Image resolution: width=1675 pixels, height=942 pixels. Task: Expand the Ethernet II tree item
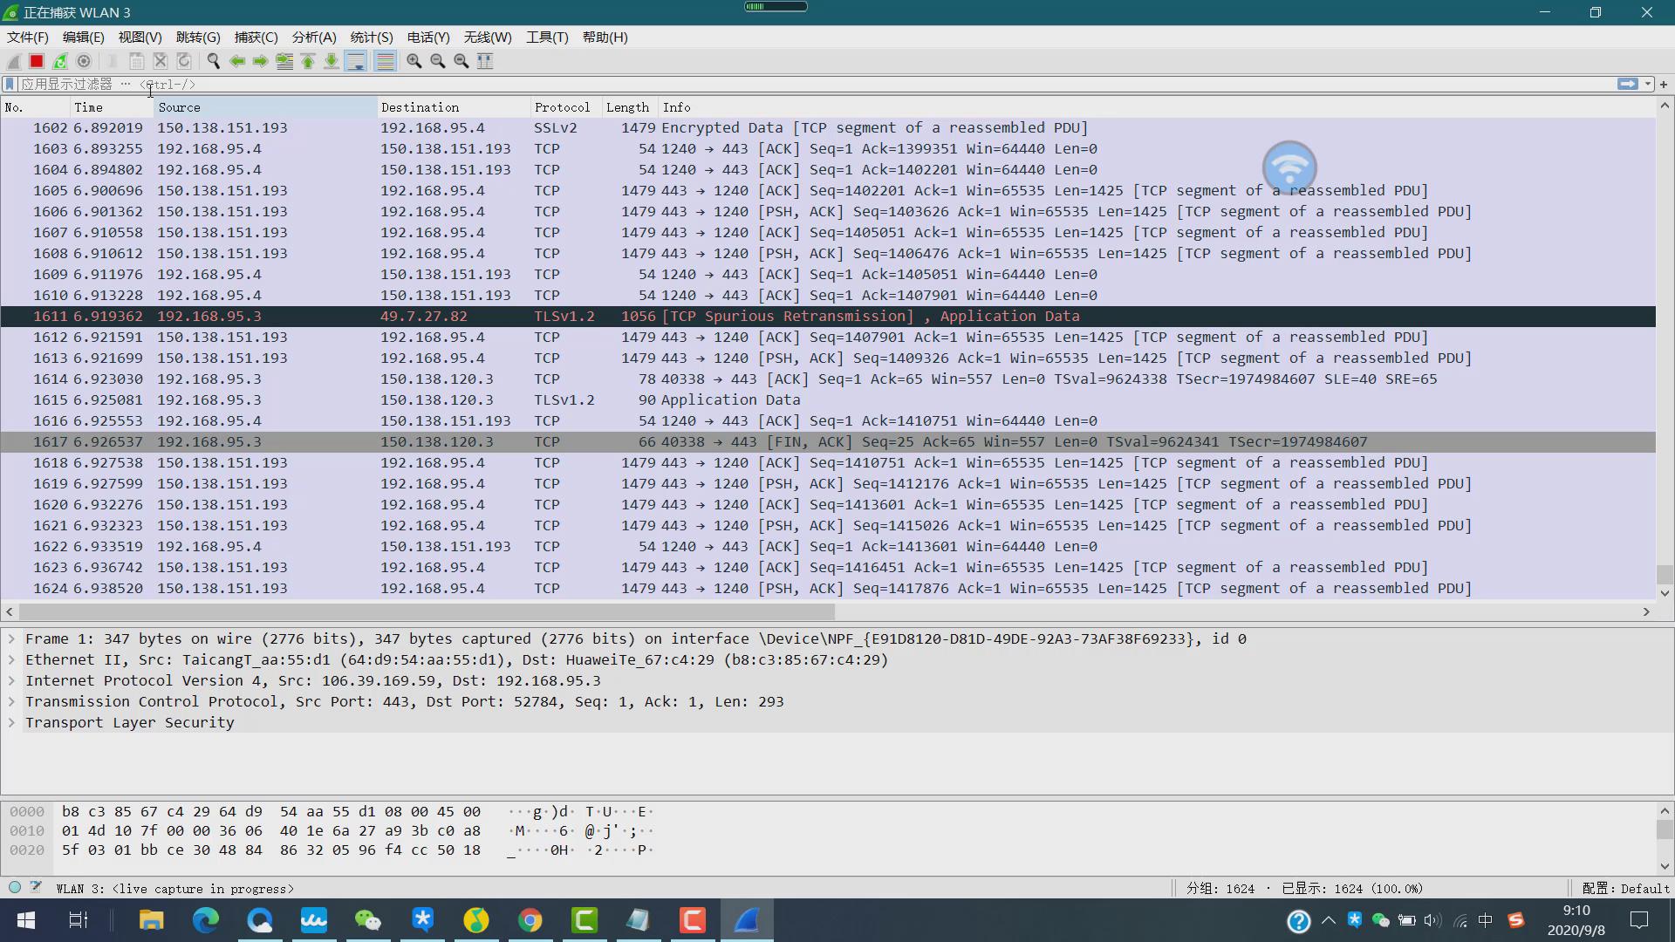point(12,660)
